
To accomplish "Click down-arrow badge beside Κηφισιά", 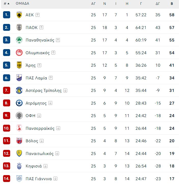I will coord(45,166).
